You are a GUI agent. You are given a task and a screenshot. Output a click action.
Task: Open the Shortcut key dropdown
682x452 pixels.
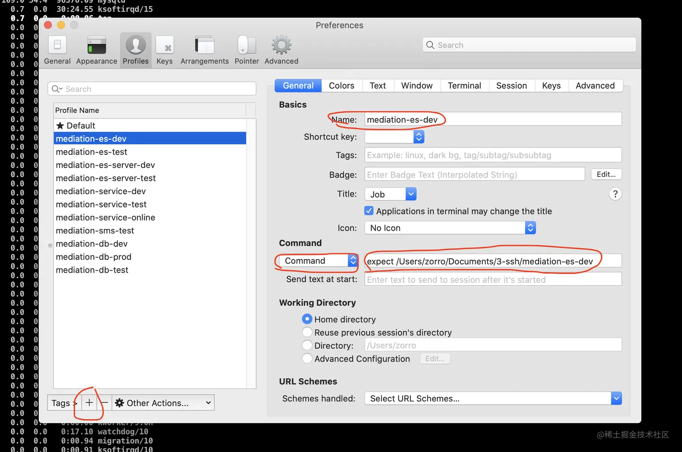coord(395,137)
